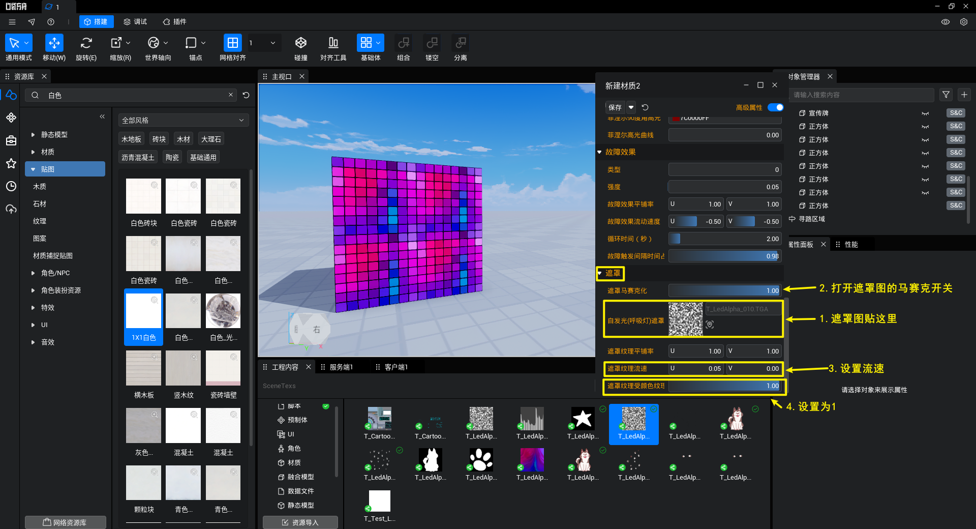
Task: Click the Basic Shapes icon
Action: click(366, 43)
